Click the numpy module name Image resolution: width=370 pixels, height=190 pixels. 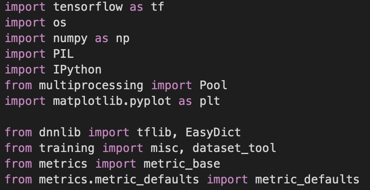coord(70,38)
